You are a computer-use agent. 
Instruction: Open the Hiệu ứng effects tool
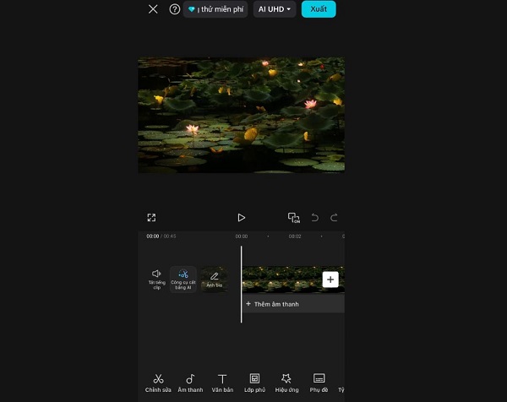[286, 383]
